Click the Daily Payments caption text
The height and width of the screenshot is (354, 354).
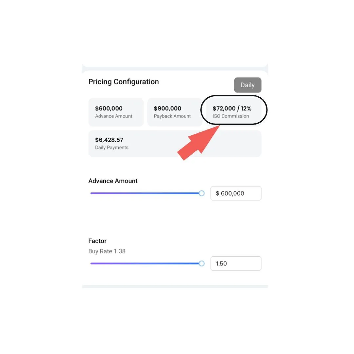pyautogui.click(x=111, y=147)
